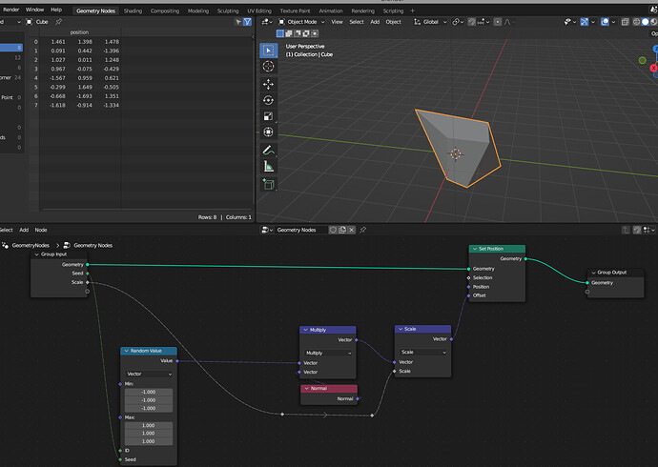This screenshot has width=658, height=467.
Task: Switch to the Shading workspace tab
Action: click(x=133, y=10)
